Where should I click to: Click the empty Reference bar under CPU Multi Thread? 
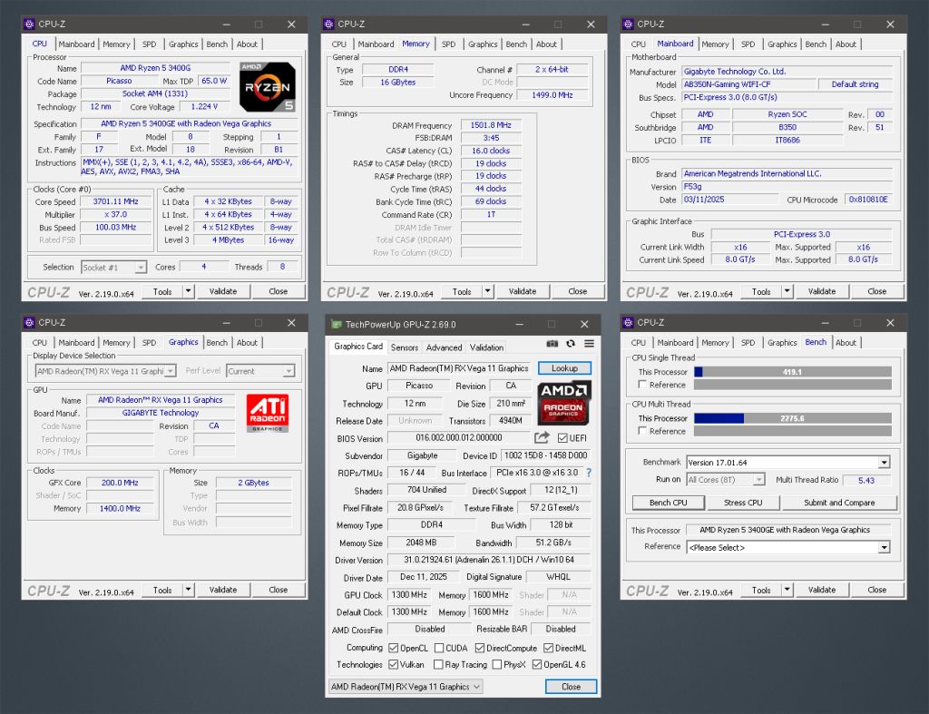[793, 431]
